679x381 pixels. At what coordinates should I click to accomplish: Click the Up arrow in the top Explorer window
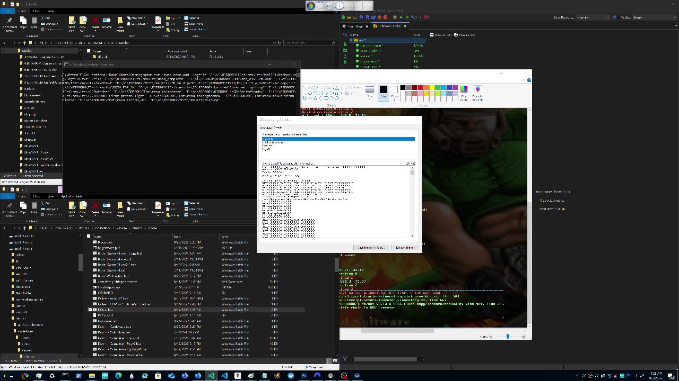pos(24,43)
